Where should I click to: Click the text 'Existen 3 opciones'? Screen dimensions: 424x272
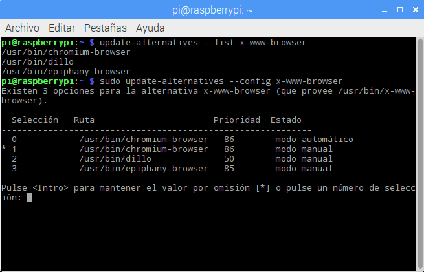point(48,91)
